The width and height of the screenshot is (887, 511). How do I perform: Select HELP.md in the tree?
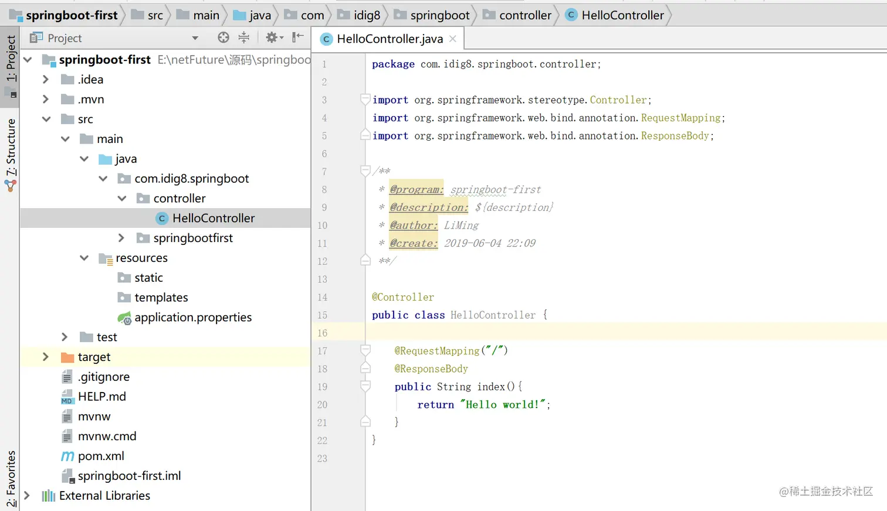93,397
